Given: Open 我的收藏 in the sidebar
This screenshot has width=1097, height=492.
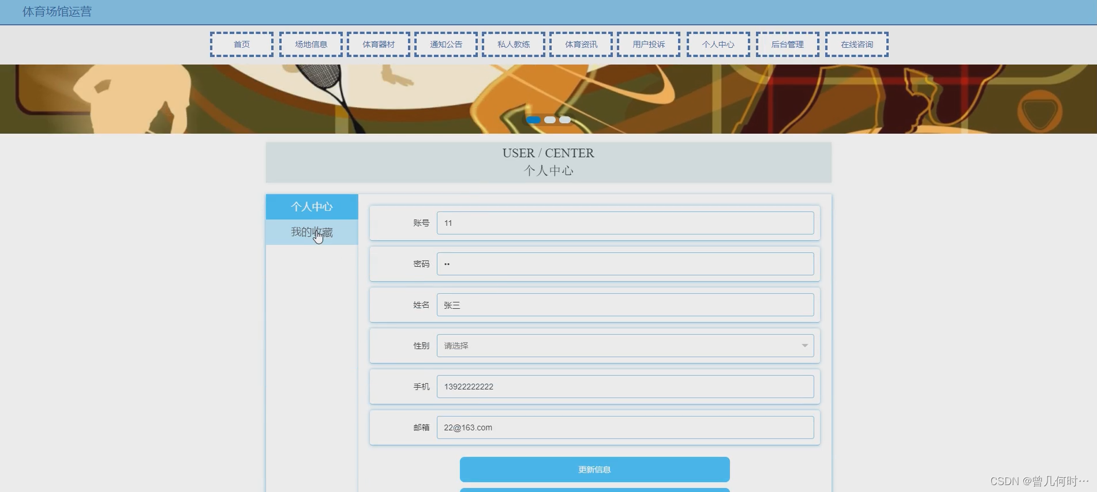Looking at the screenshot, I should [x=312, y=232].
